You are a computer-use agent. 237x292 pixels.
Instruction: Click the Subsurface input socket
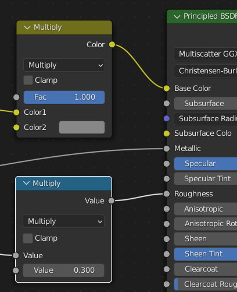[x=167, y=103]
